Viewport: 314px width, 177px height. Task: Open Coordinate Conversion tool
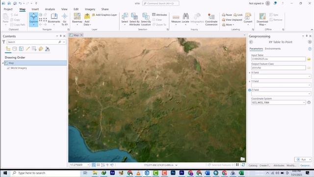coord(211,20)
